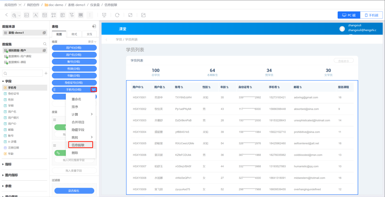The width and height of the screenshot is (385, 197).
Task: Click the share/export icon in toolbar
Action: [144, 15]
